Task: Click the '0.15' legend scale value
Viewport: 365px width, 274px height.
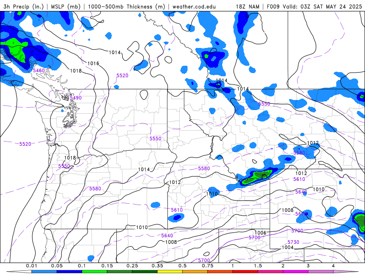Action: [107, 266]
